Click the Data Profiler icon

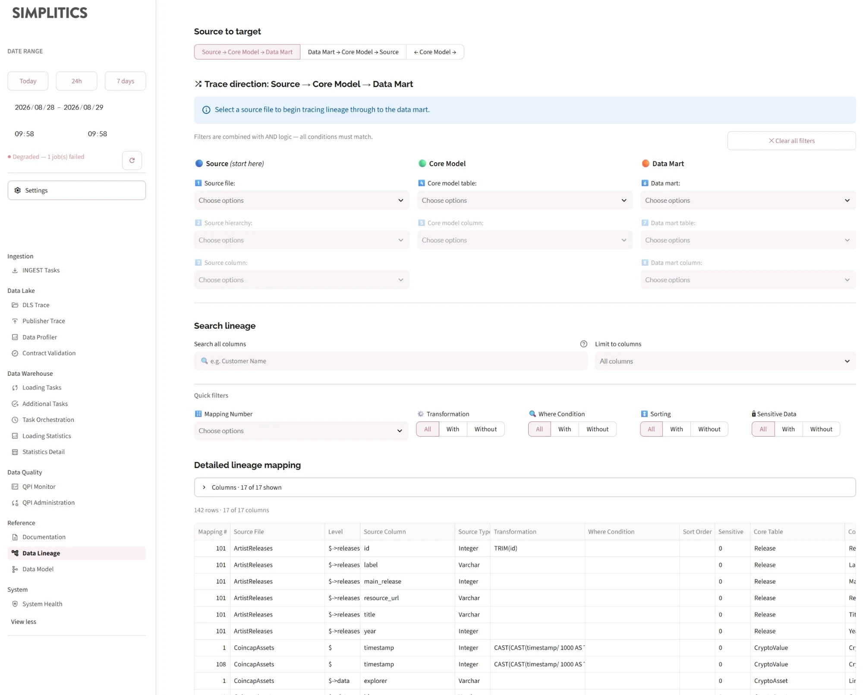pyautogui.click(x=15, y=337)
